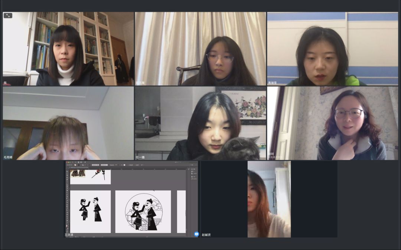Image resolution: width=401 pixels, height=250 pixels.
Task: Click the artboard showing two figures without background
Action: 90,211
